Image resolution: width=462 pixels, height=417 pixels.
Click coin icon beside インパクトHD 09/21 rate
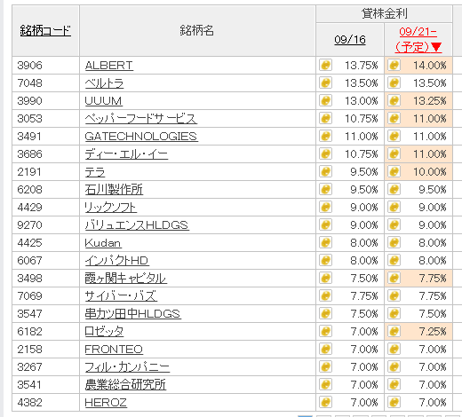[394, 260]
